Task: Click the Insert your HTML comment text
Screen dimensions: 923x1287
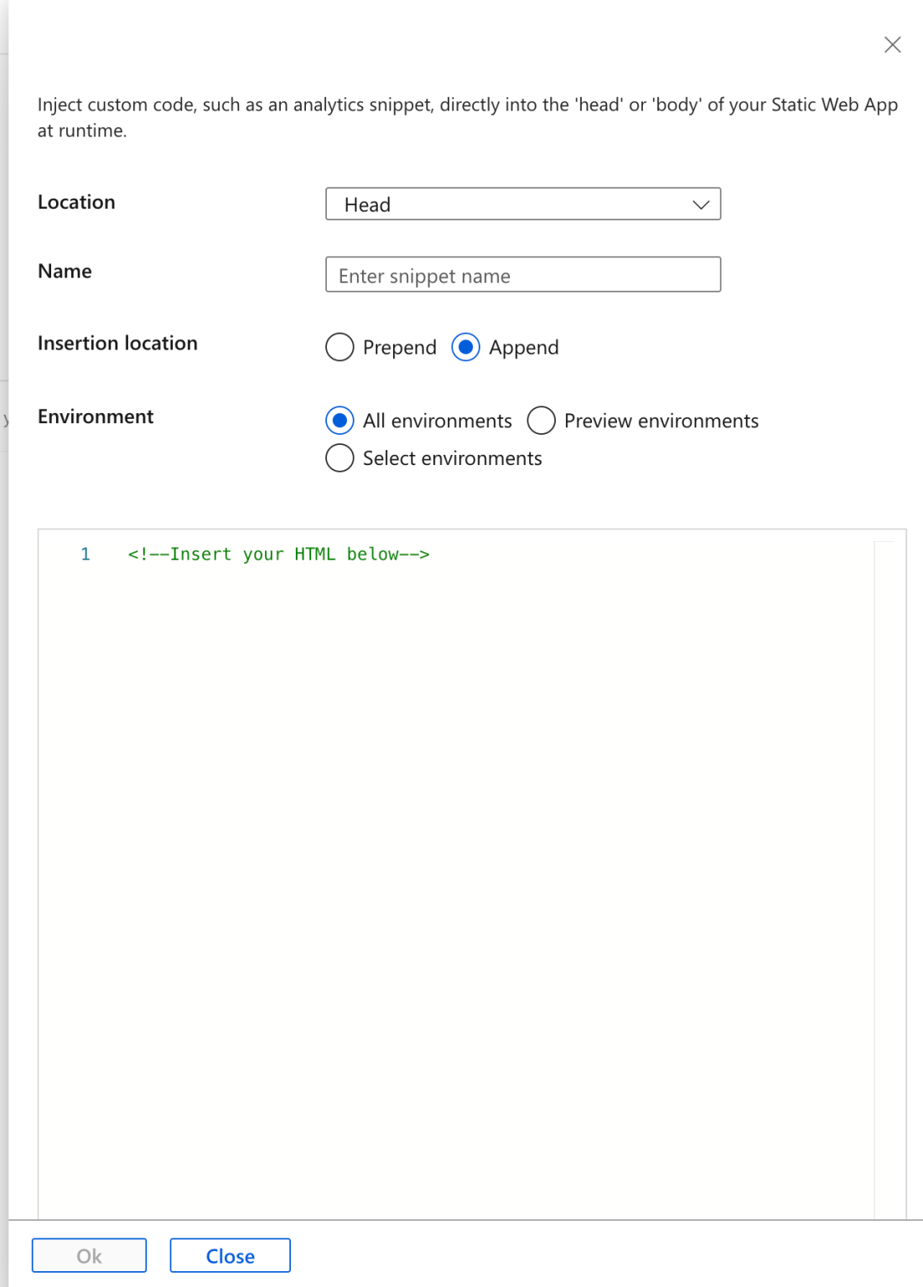Action: point(278,554)
